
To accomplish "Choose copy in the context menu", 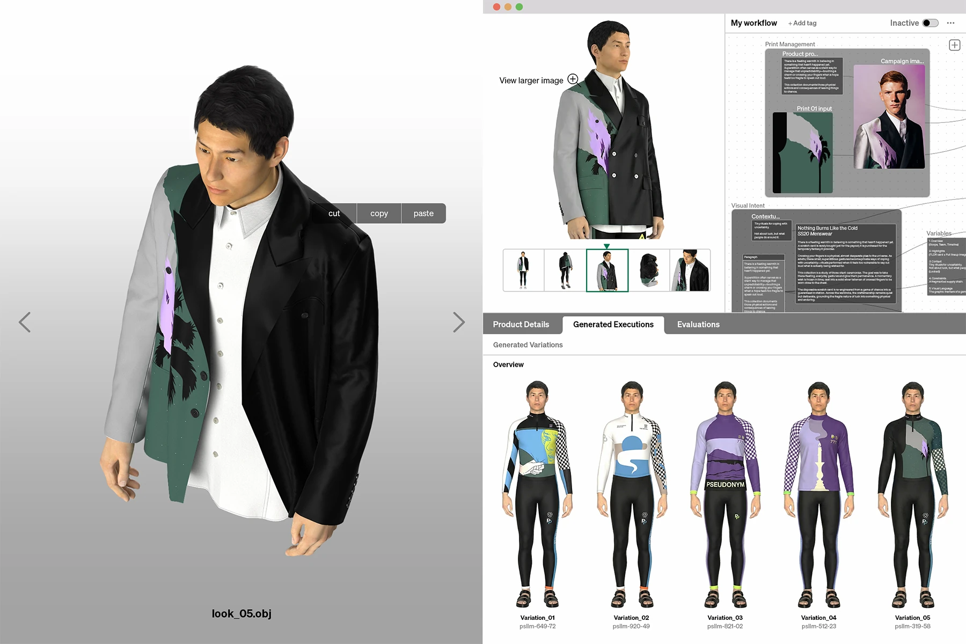I will (x=379, y=213).
